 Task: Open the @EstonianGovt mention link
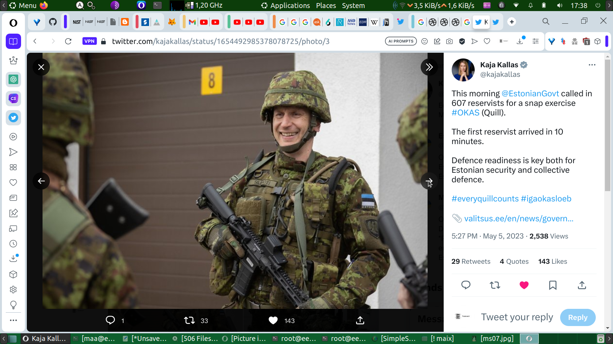coord(530,94)
